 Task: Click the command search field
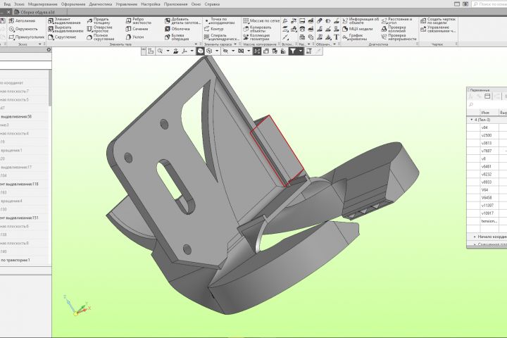point(489,4)
